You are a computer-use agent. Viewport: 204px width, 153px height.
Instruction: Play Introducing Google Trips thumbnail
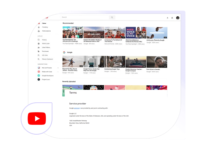[115, 62]
